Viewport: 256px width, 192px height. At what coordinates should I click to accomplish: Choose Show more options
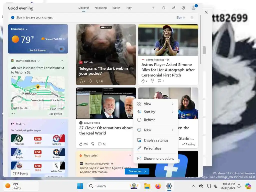155,159
